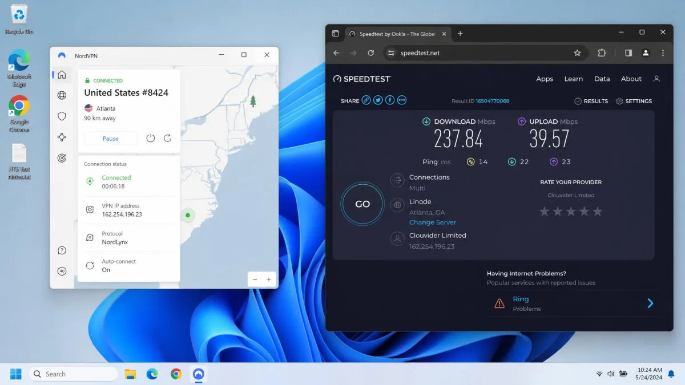This screenshot has width=685, height=385.
Task: Click the United States #8424 server name
Action: 126,92
